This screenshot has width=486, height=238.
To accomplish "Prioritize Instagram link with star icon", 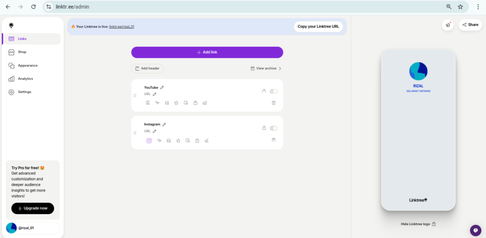I will point(178,141).
